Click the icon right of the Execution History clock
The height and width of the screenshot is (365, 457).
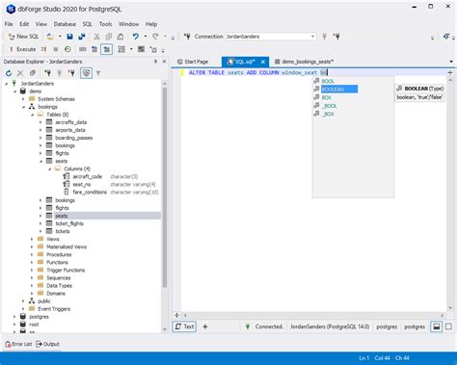(83, 49)
